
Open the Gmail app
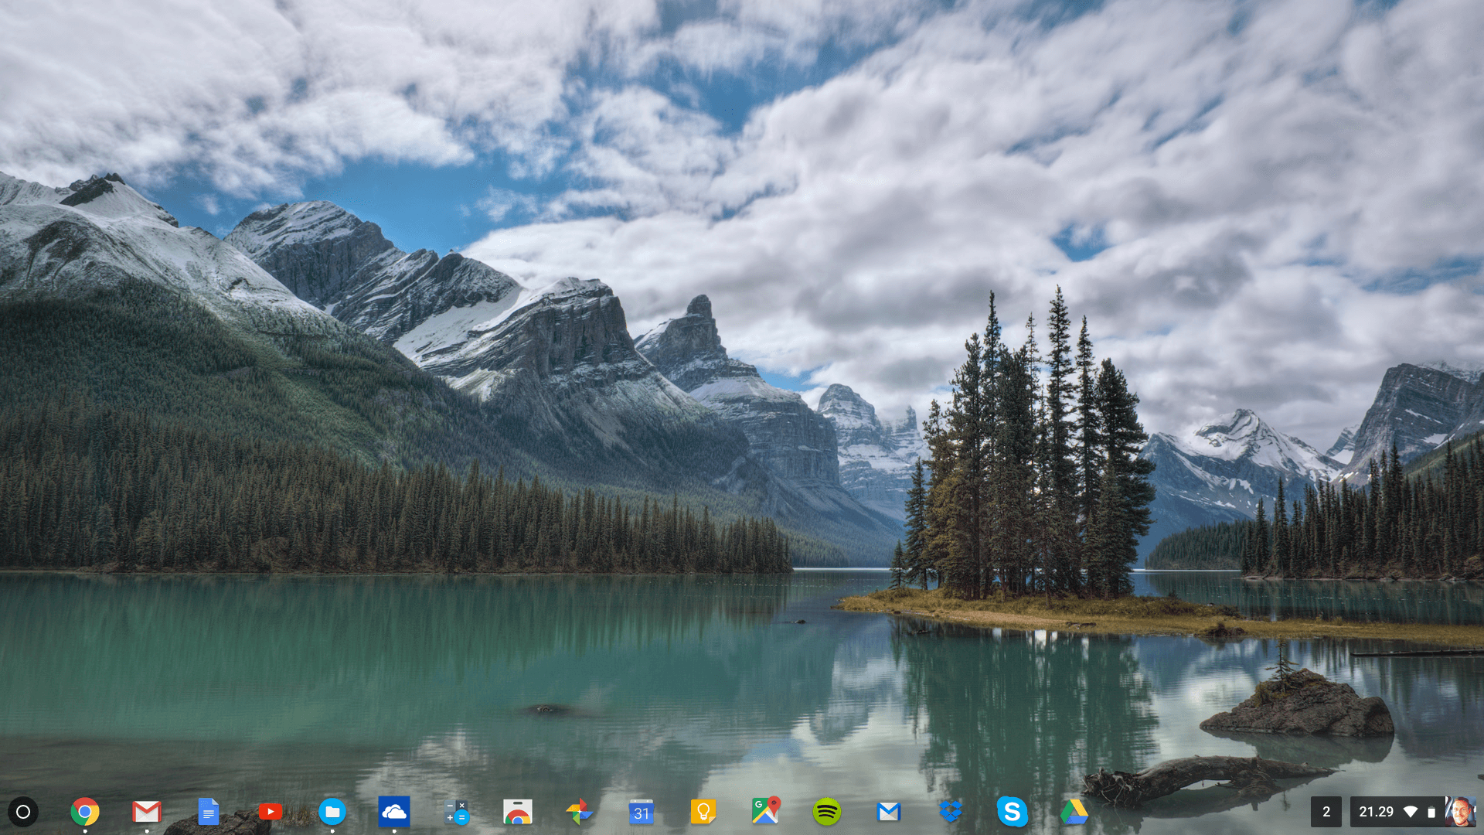(147, 812)
